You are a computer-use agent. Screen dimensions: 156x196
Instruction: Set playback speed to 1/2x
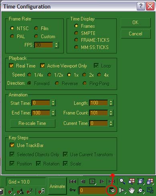coord(49,75)
